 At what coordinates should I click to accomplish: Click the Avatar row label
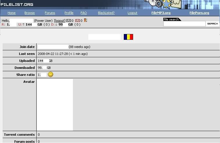(x=29, y=82)
